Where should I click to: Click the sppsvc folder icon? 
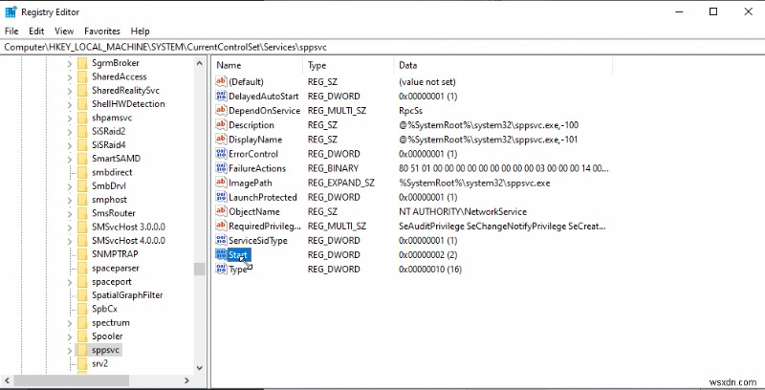tap(82, 350)
